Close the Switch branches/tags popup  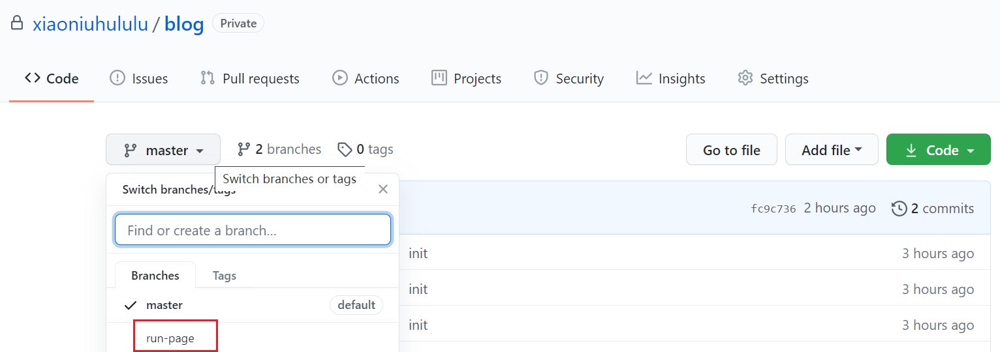coord(383,189)
